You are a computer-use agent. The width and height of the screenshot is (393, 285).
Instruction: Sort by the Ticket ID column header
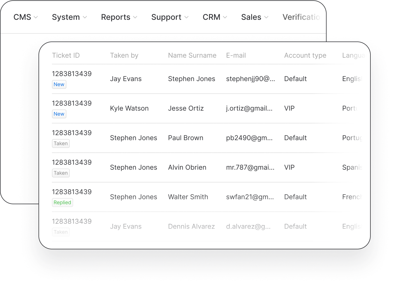66,55
